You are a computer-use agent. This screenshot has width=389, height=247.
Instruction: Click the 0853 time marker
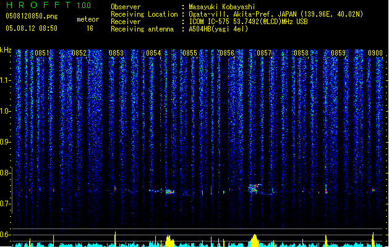pos(116,53)
